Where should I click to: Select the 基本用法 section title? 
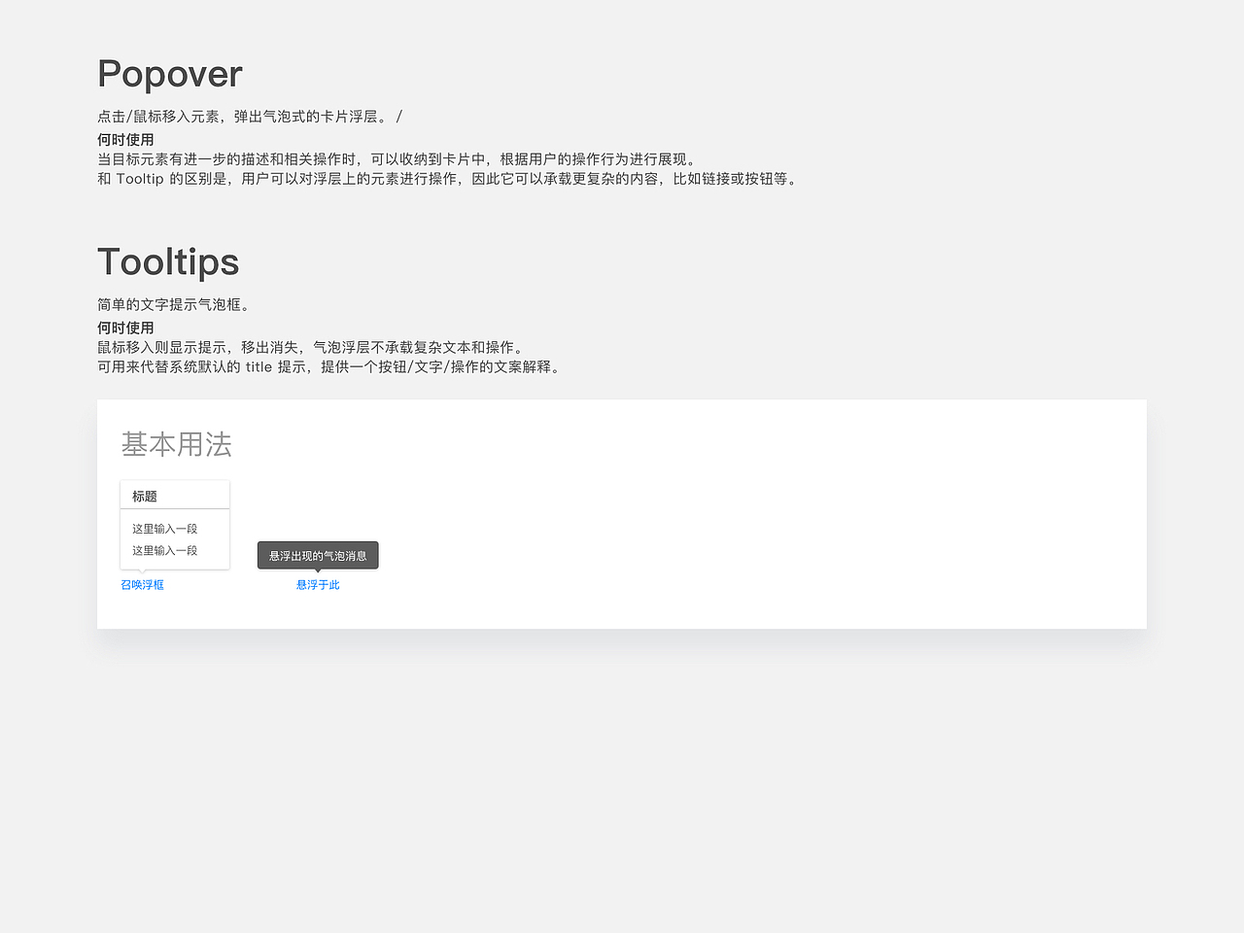coord(178,444)
